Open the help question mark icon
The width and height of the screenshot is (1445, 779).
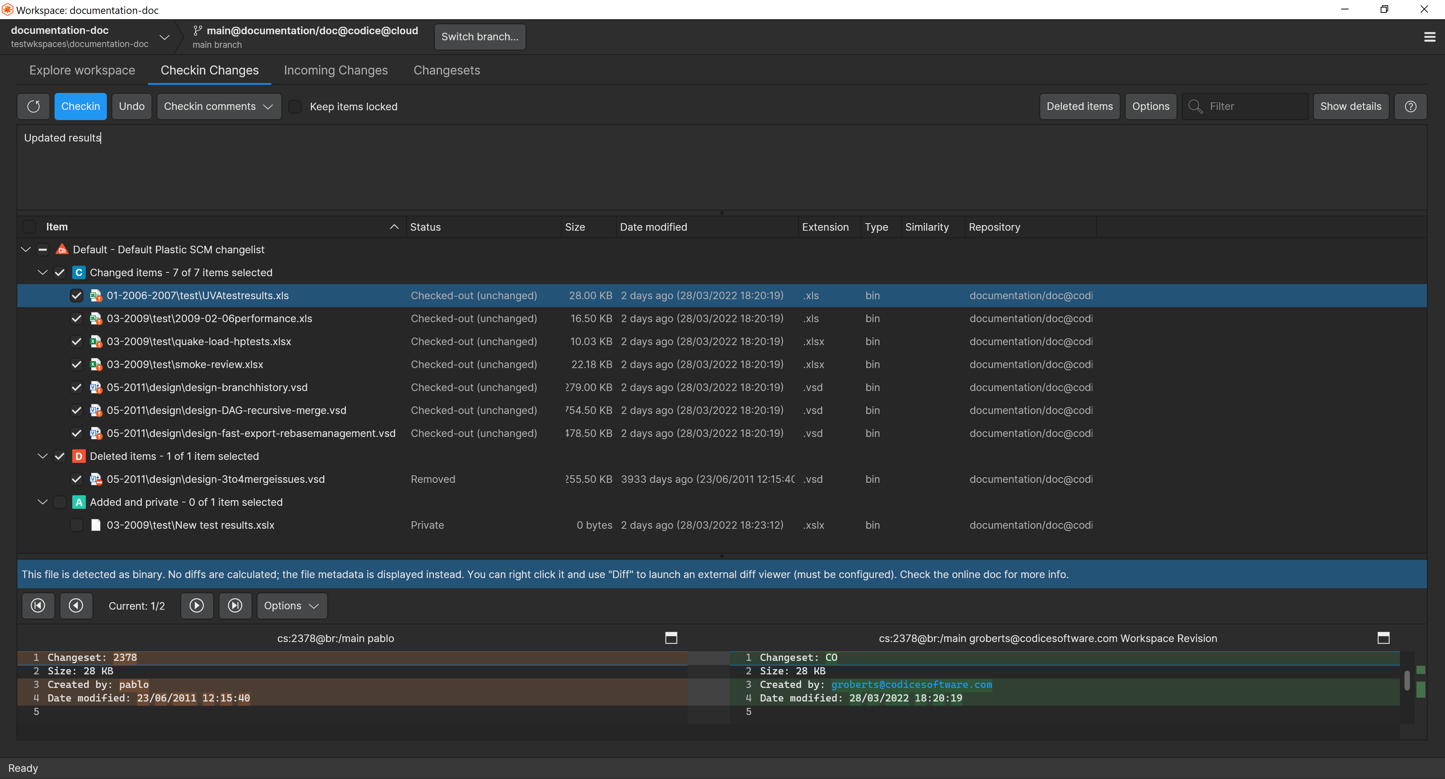pos(1411,106)
